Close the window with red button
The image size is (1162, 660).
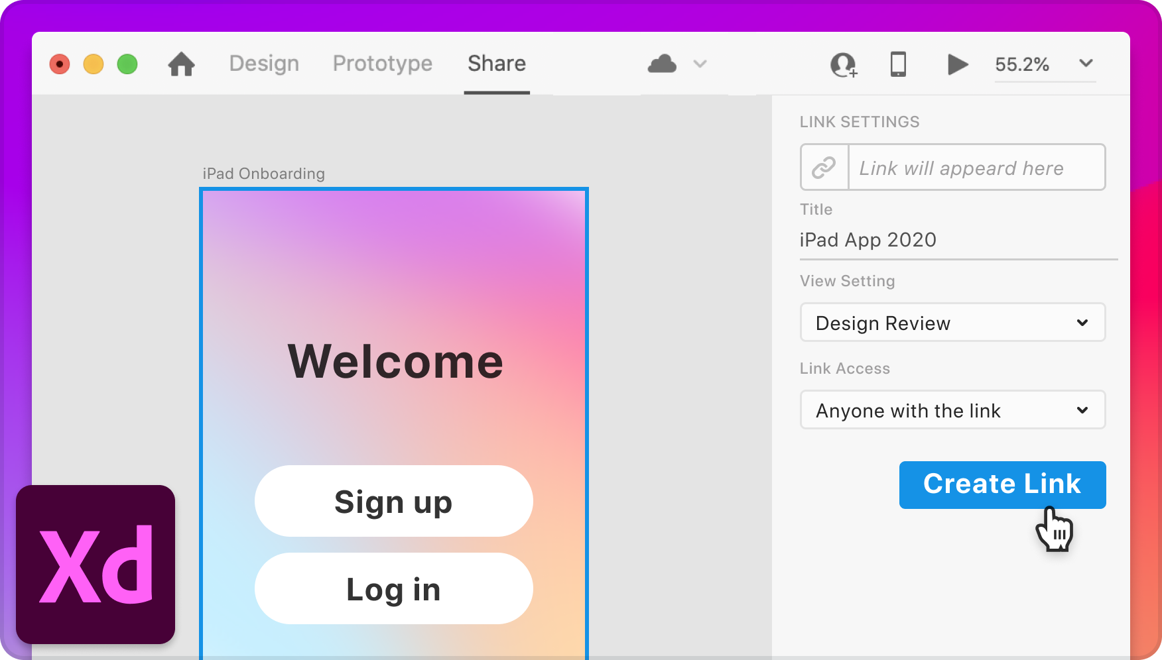pos(60,64)
